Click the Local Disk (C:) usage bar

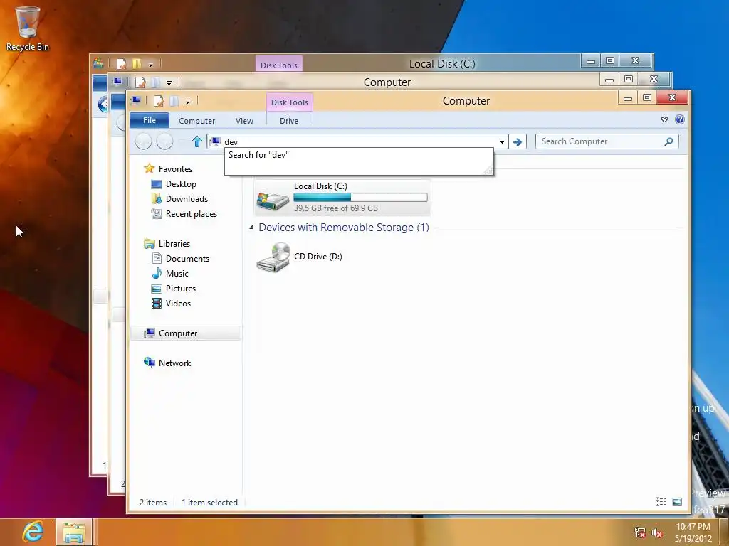point(360,198)
